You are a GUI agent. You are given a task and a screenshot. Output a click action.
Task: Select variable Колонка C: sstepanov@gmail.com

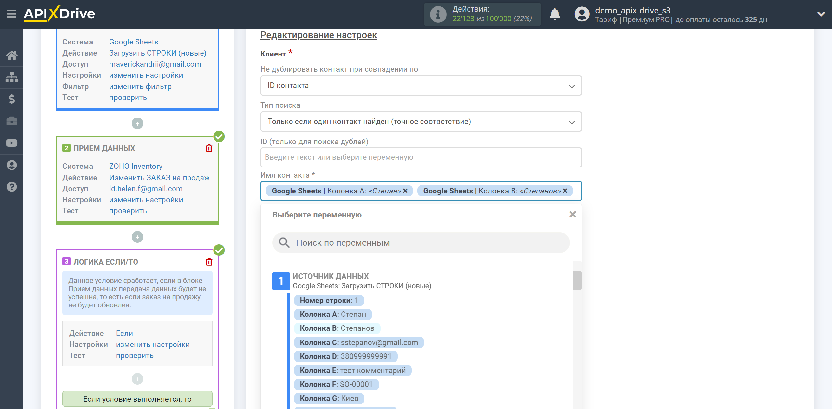coord(359,342)
